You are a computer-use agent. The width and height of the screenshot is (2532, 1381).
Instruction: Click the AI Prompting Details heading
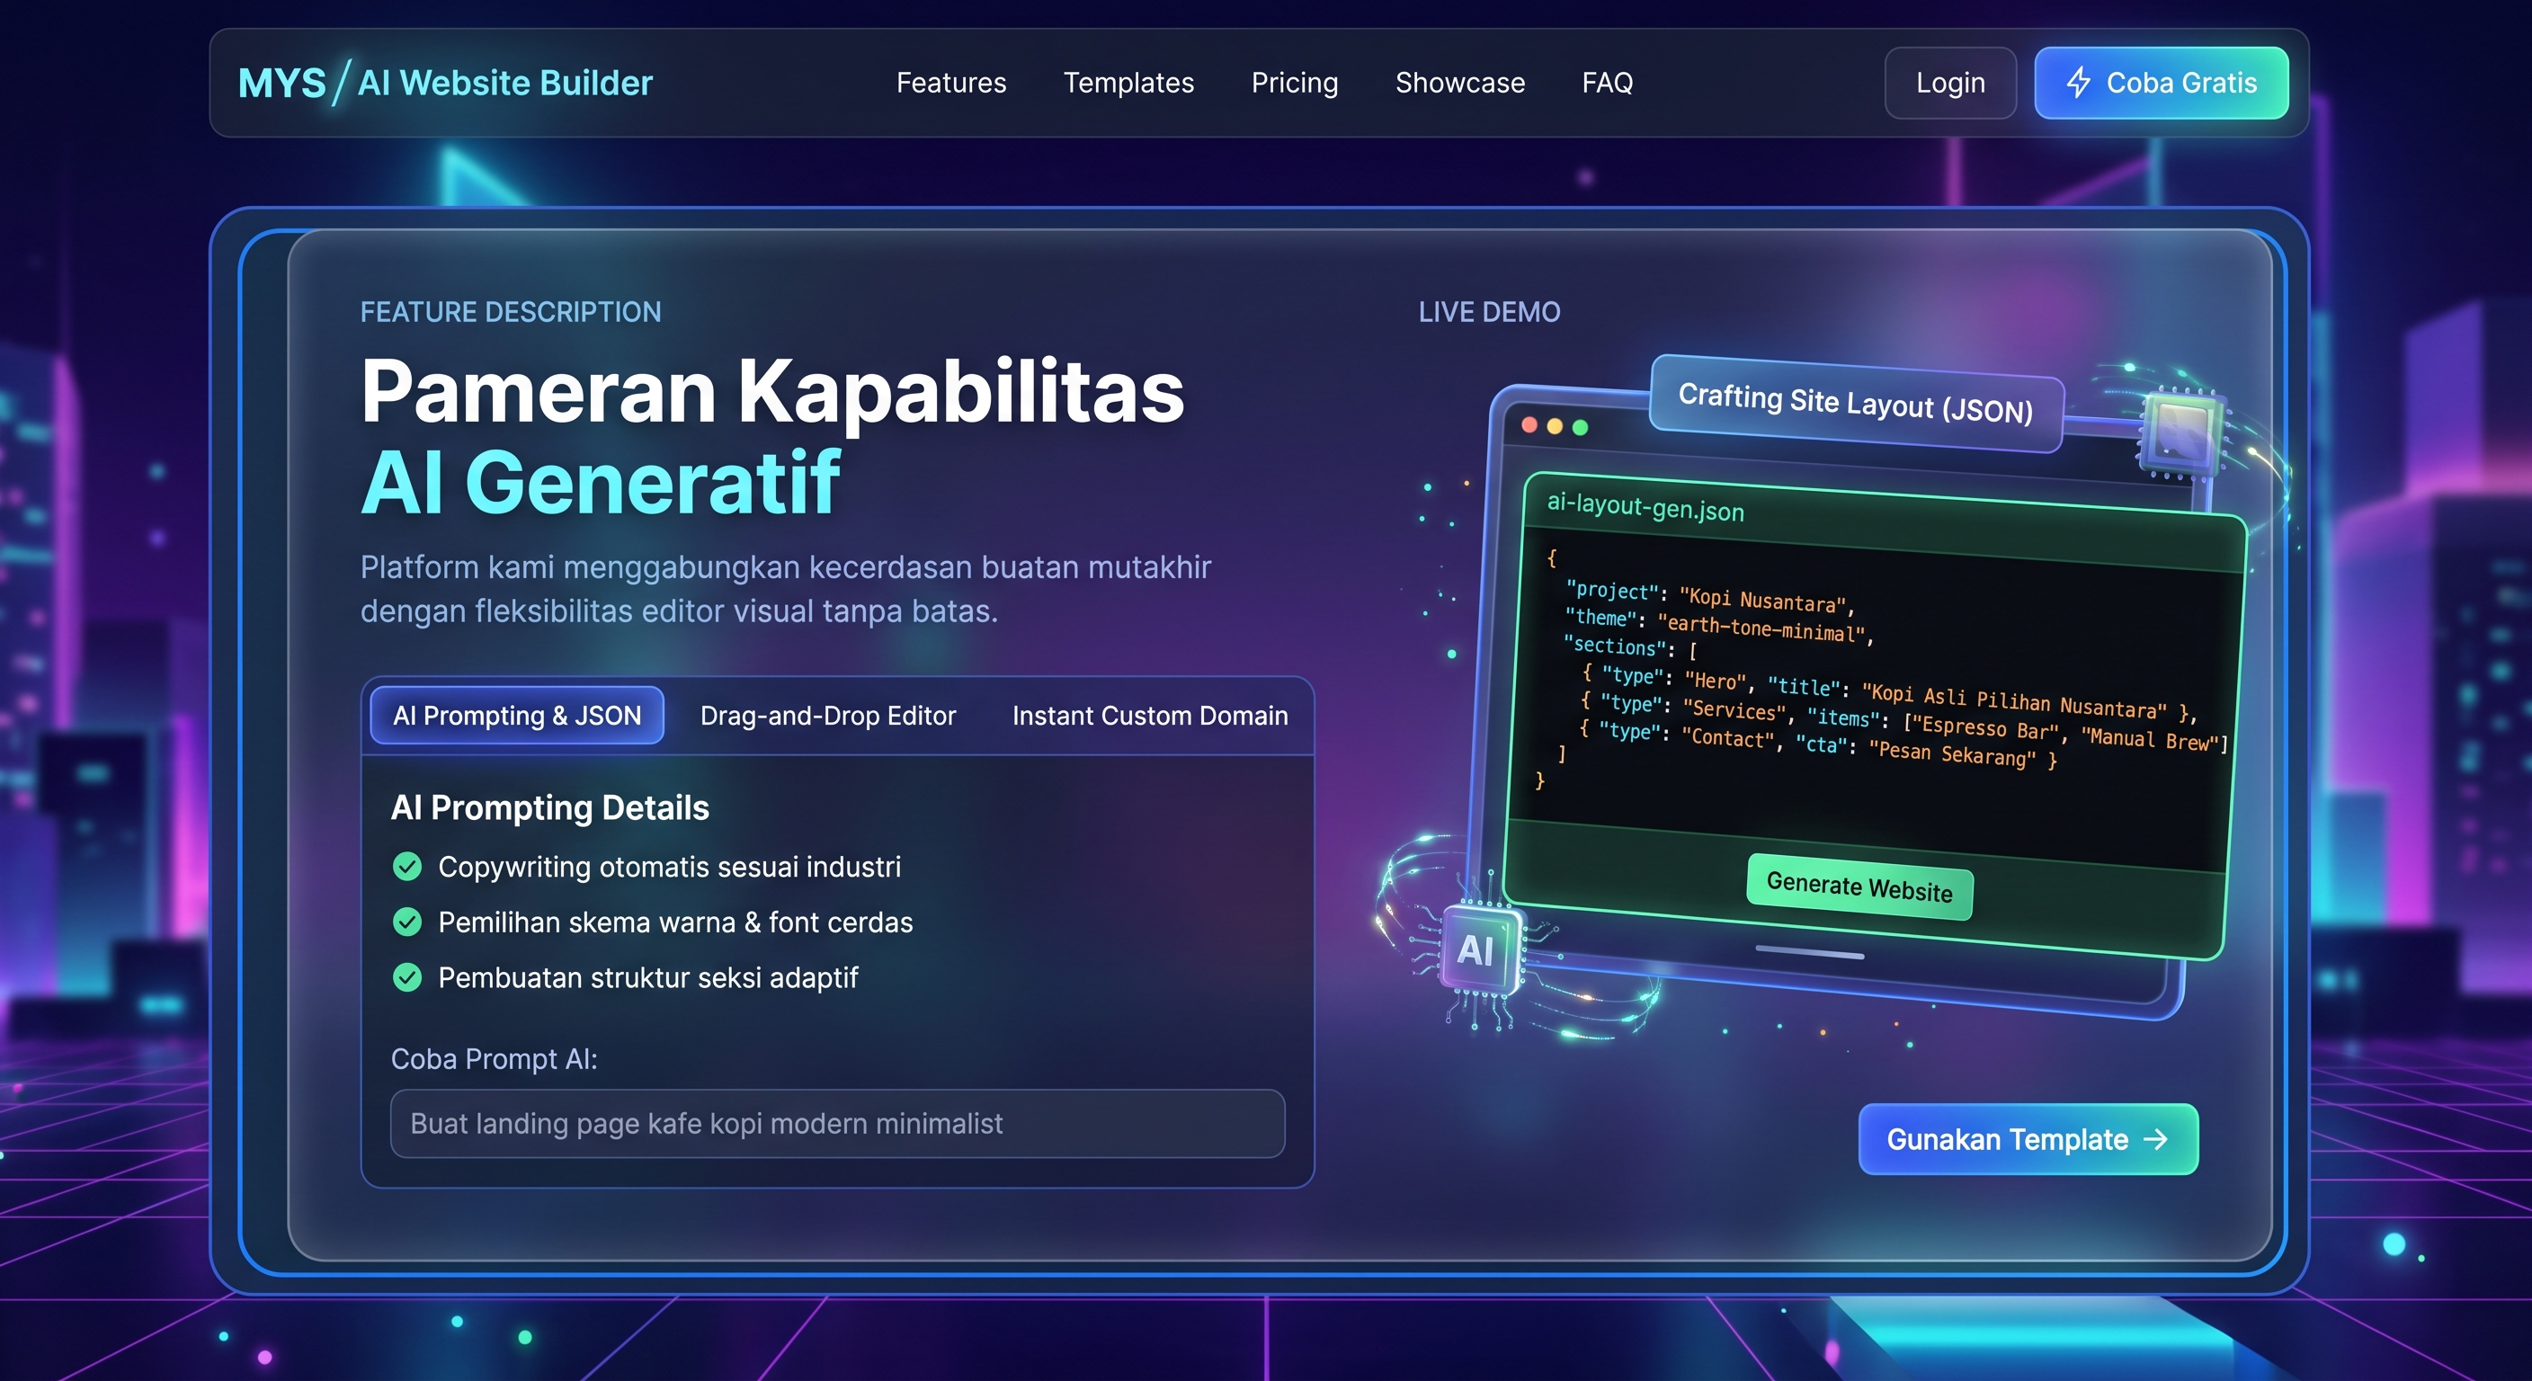pos(549,808)
